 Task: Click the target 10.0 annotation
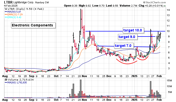click(133, 30)
